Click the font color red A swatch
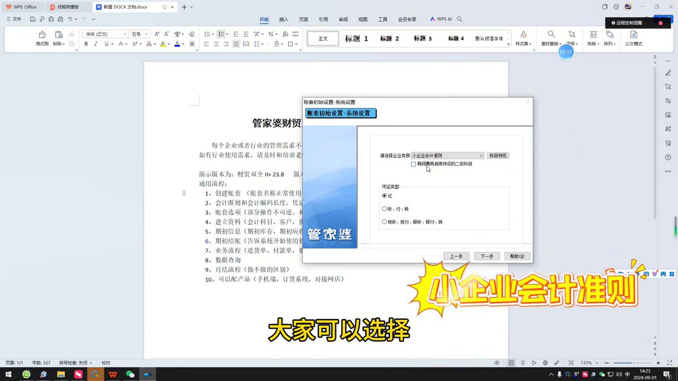 pos(148,44)
